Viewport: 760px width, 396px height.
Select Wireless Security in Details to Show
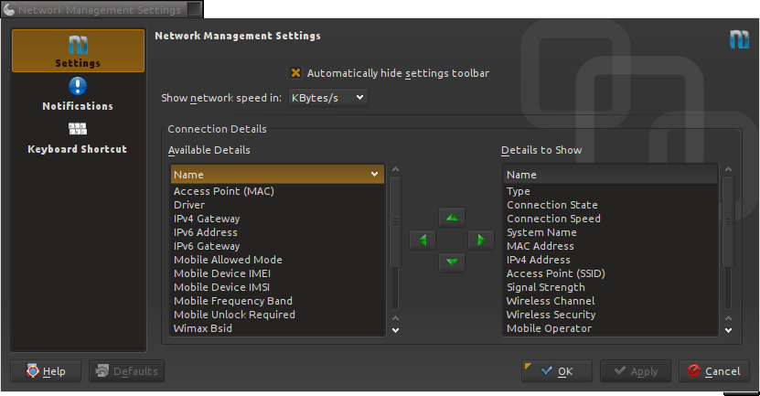pos(551,315)
